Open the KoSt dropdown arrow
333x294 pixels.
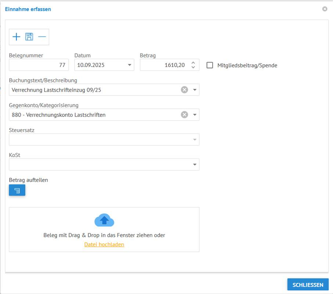pos(195,165)
